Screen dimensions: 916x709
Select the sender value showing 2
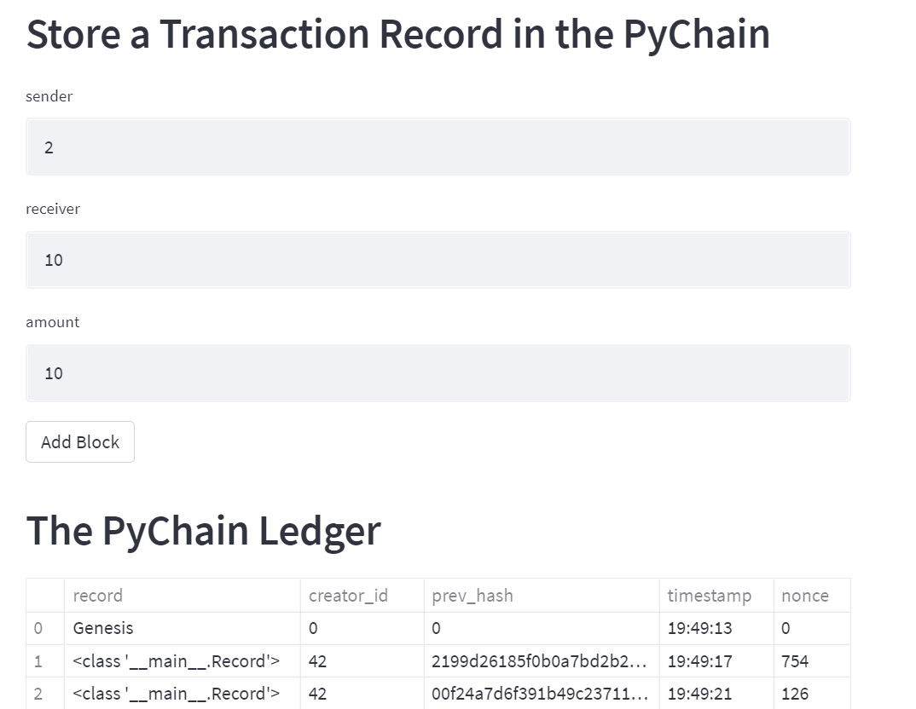click(49, 147)
